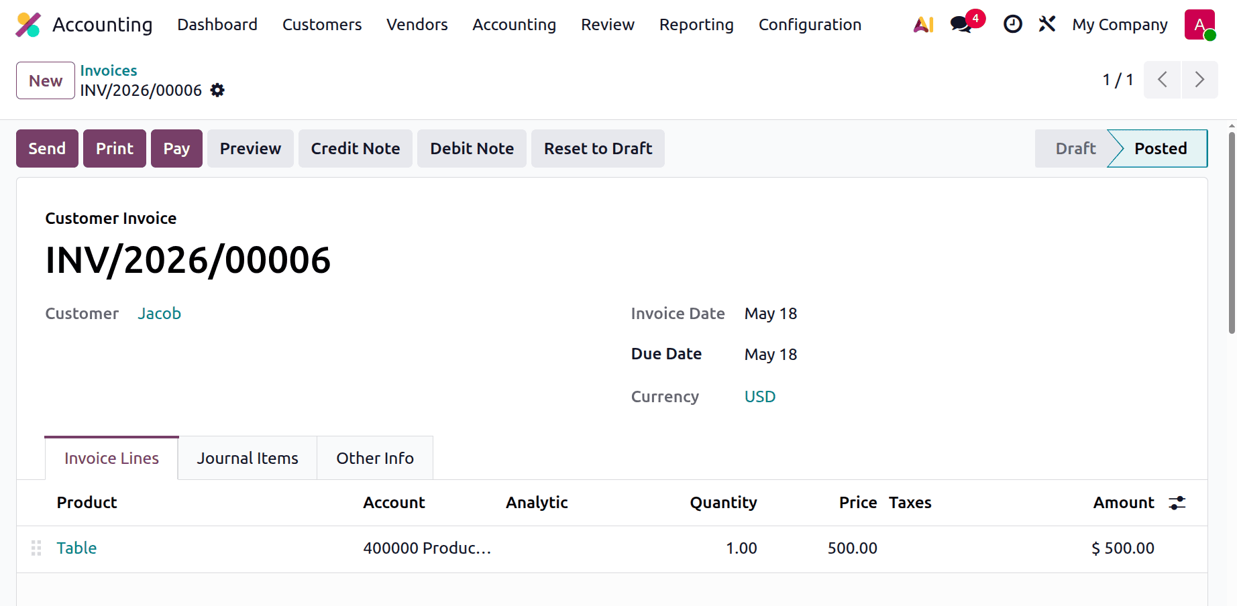This screenshot has width=1237, height=606.
Task: Open the Dashboard menu
Action: pyautogui.click(x=217, y=25)
